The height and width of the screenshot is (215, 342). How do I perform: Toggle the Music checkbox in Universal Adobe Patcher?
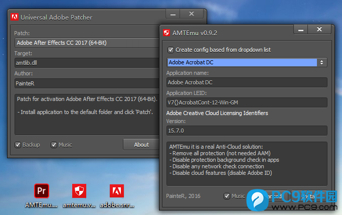click(x=54, y=145)
